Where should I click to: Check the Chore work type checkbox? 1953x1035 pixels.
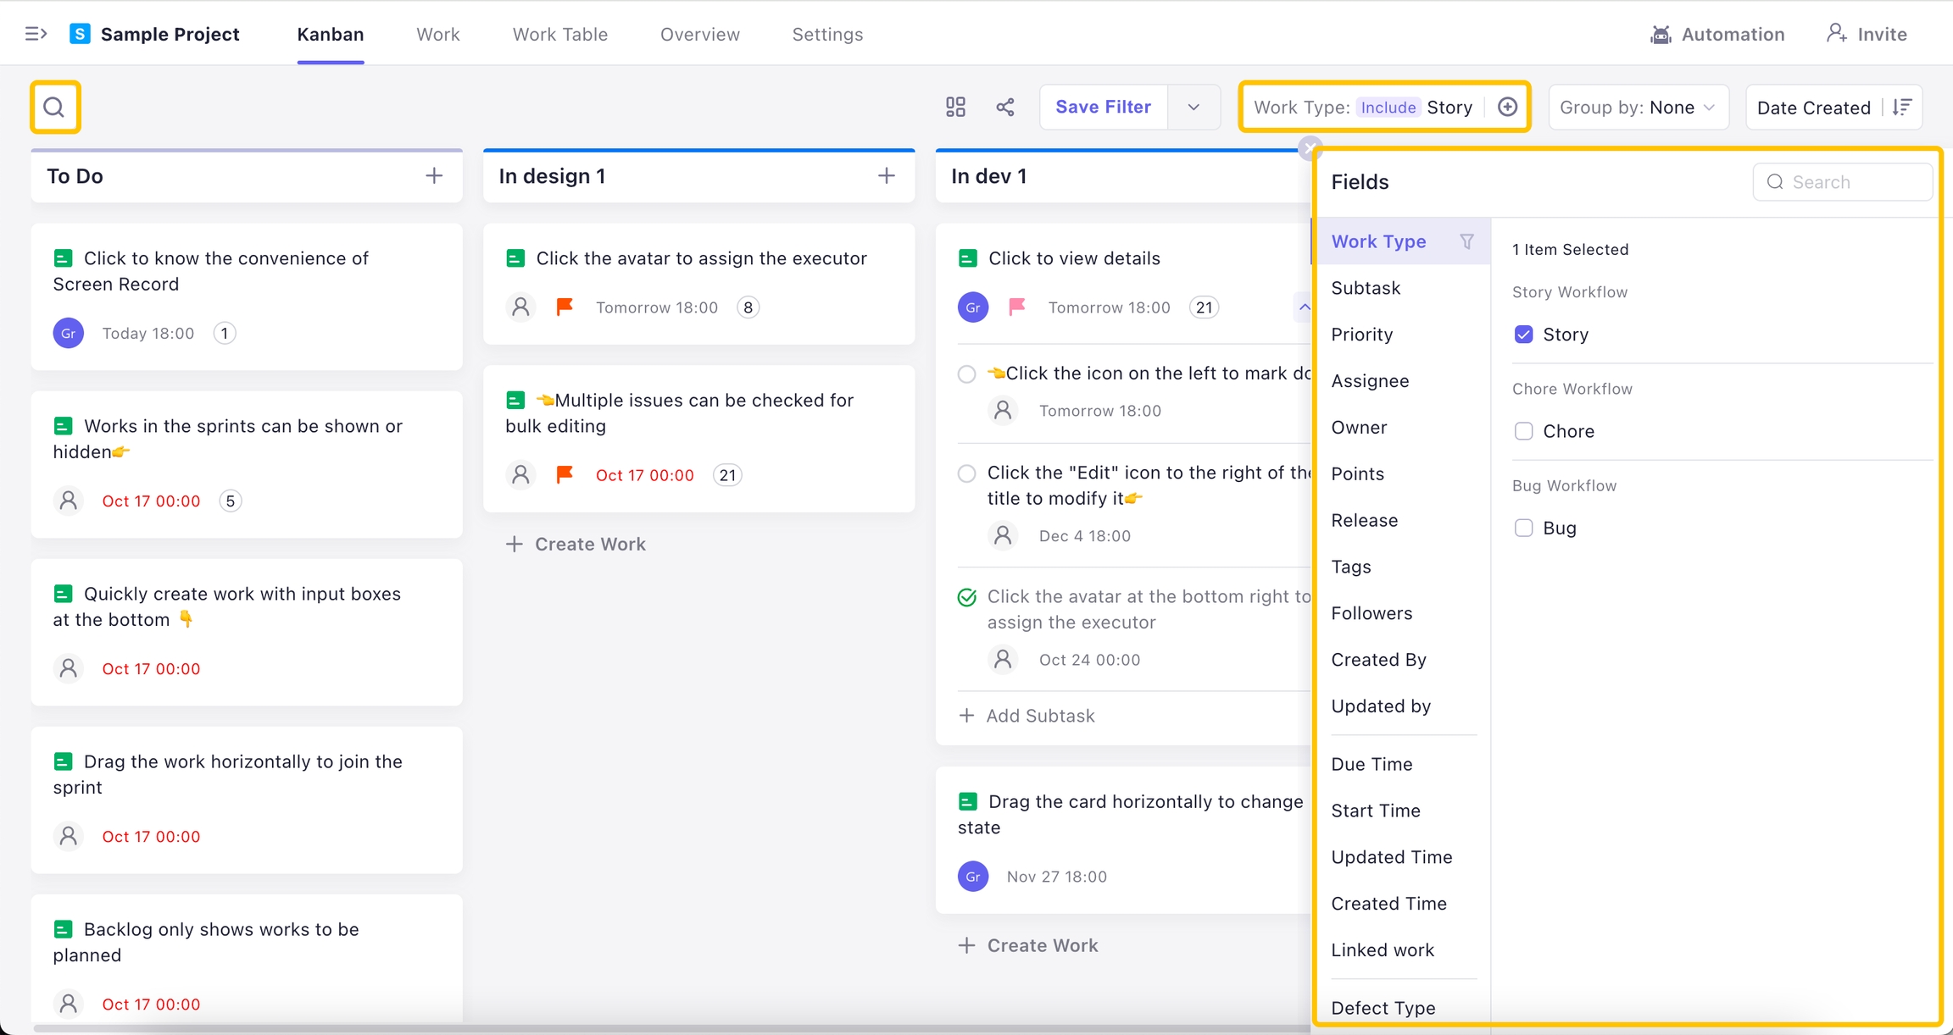point(1523,431)
